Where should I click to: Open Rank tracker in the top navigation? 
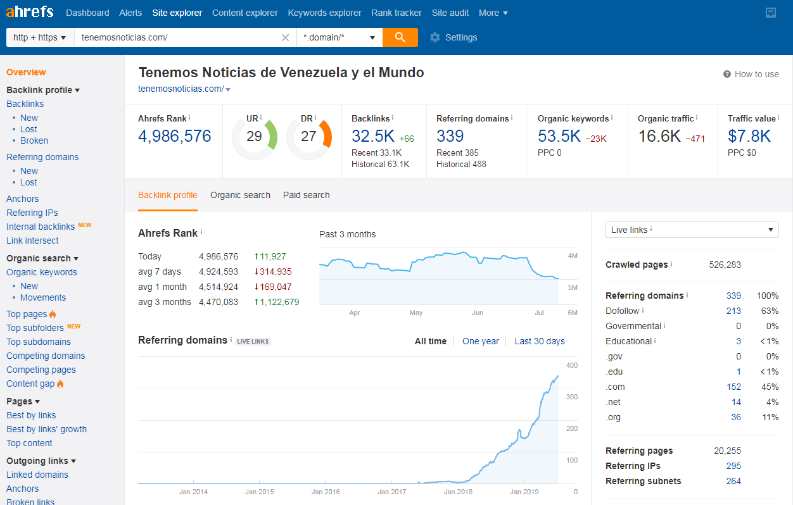tap(396, 13)
